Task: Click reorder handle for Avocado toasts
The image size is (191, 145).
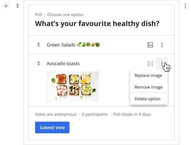Action: point(39,63)
